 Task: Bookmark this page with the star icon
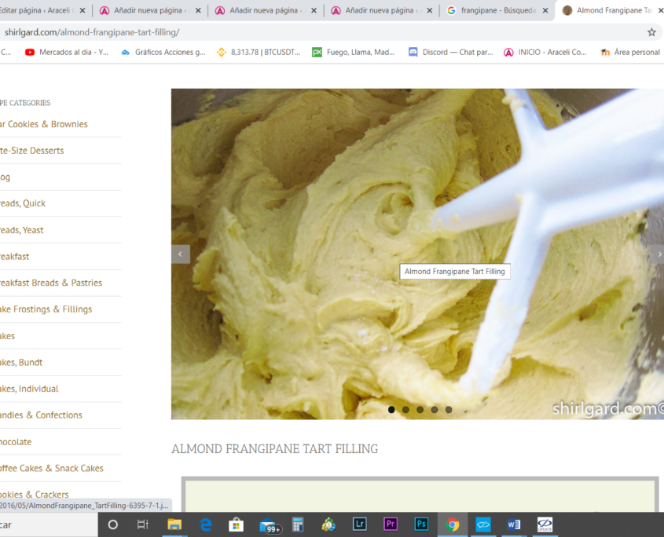tap(651, 32)
